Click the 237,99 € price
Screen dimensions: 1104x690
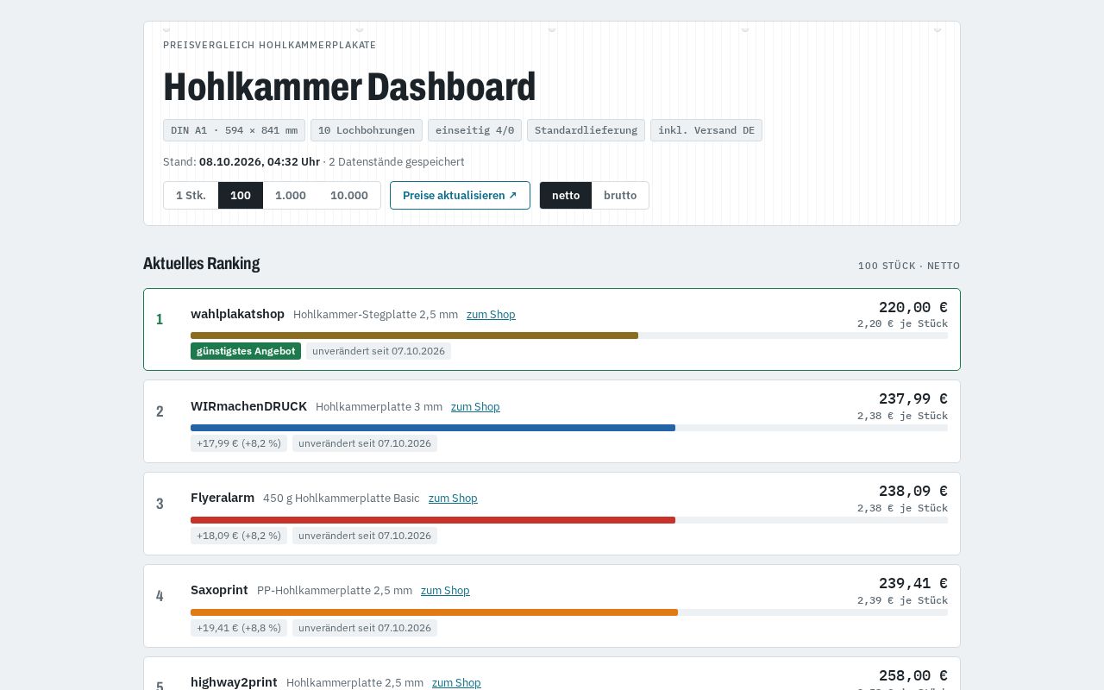[913, 398]
